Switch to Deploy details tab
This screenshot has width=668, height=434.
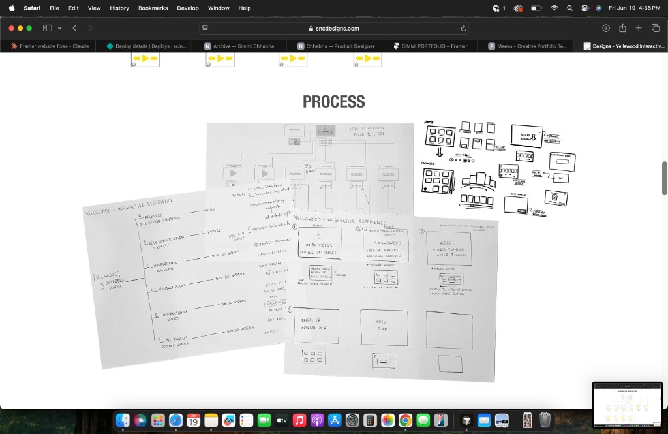tap(146, 46)
